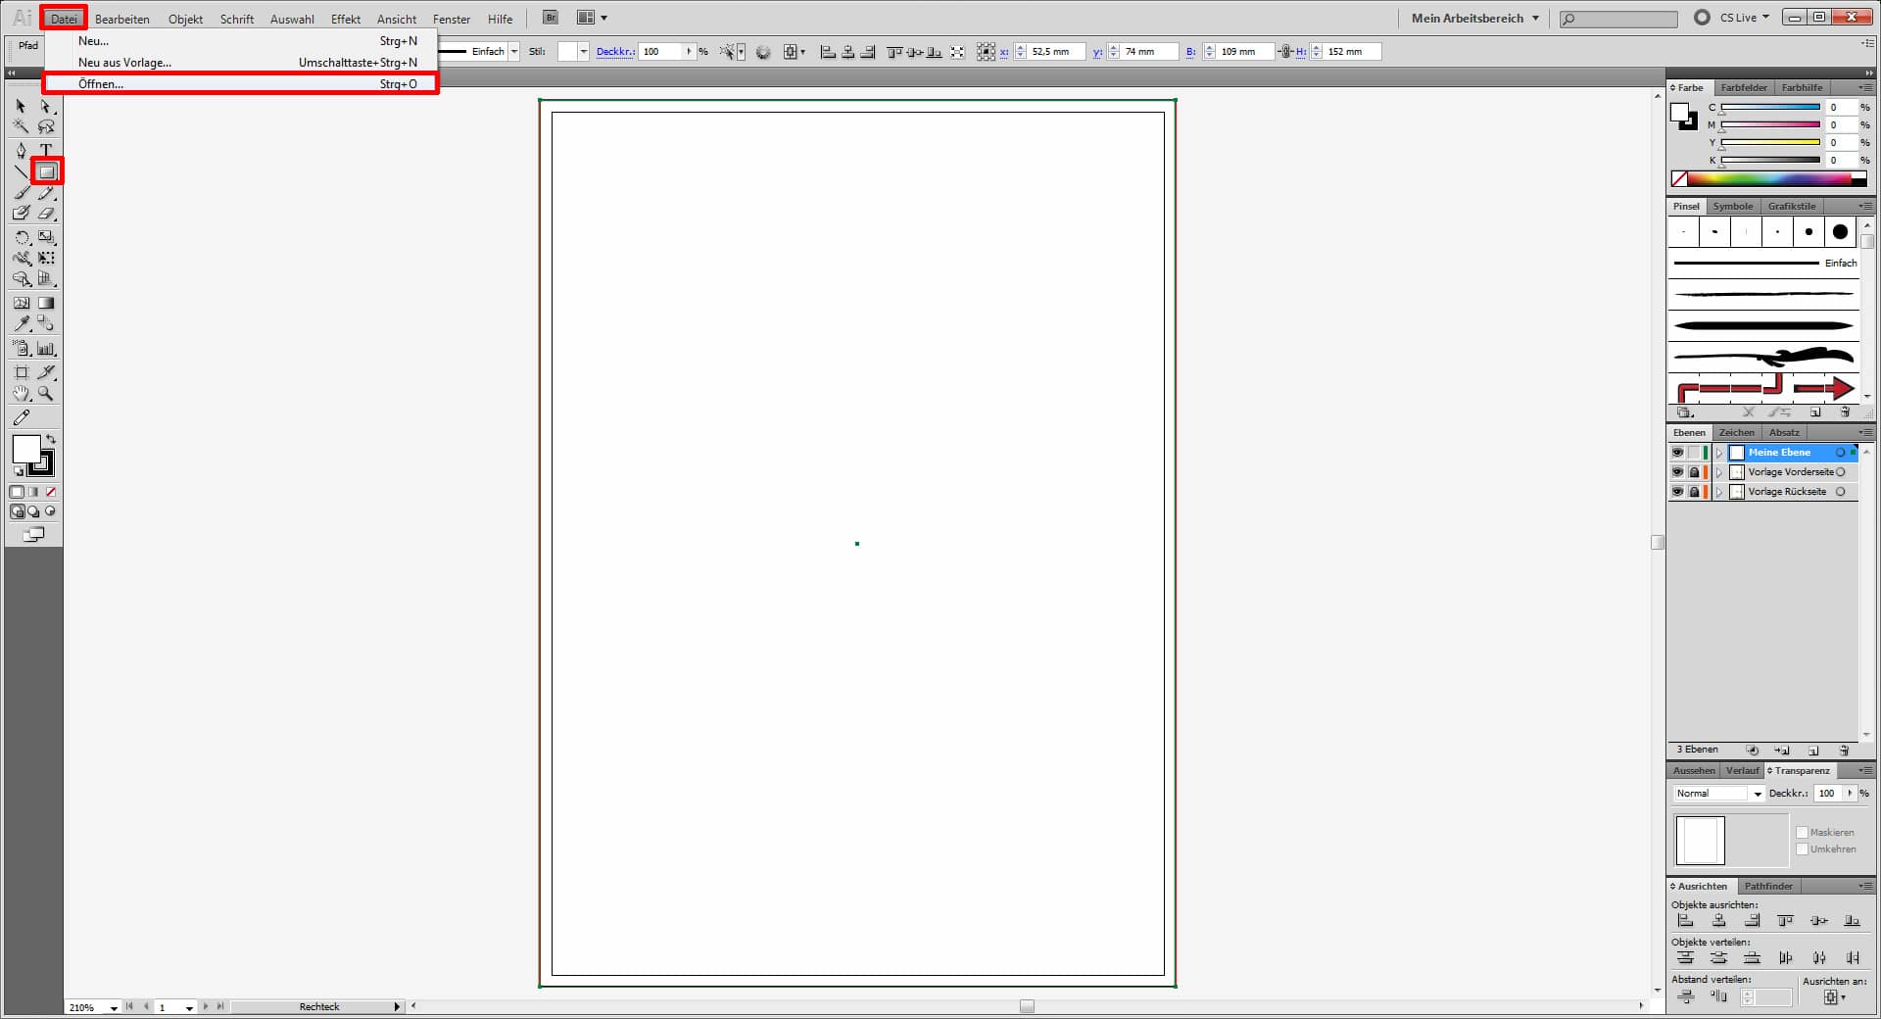This screenshot has height=1019, width=1881.
Task: Delete layer using Layers panel trash icon
Action: 1844,751
